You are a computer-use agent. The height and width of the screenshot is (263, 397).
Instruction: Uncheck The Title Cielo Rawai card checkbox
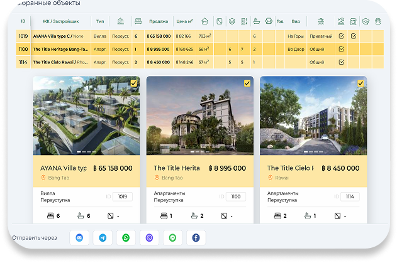(361, 83)
